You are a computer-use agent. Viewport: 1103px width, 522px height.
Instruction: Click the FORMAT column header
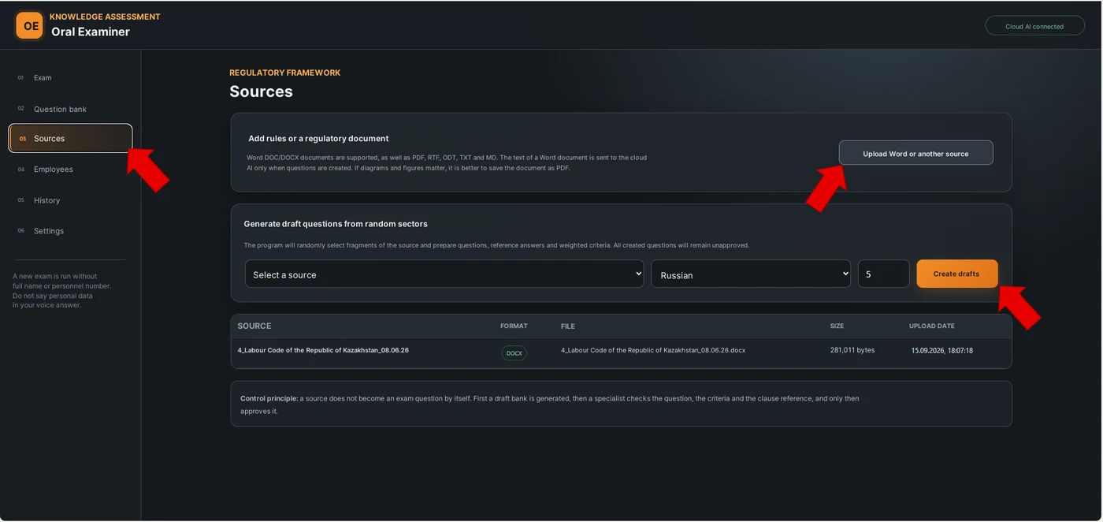pyautogui.click(x=514, y=326)
